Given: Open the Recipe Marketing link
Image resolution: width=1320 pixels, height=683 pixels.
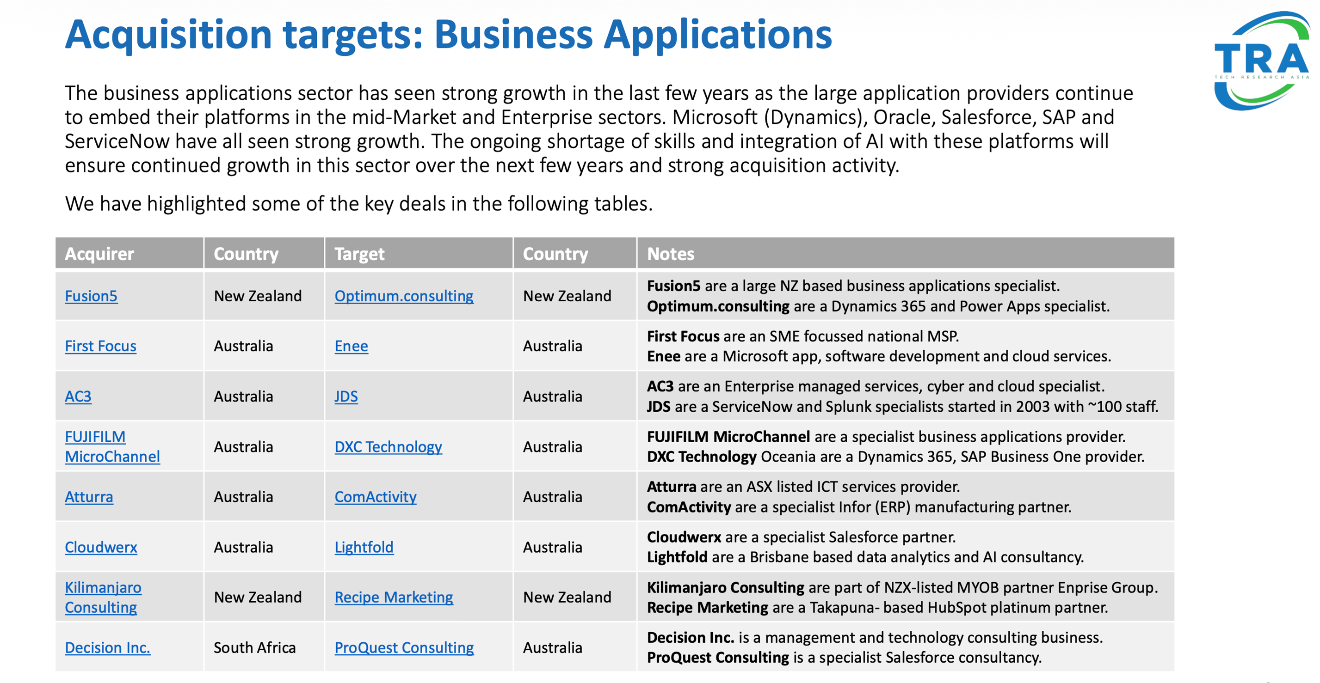Looking at the screenshot, I should coord(394,597).
